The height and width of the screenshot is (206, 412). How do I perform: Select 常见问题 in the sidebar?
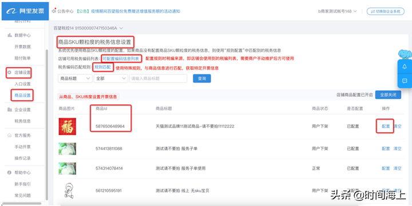click(22, 196)
